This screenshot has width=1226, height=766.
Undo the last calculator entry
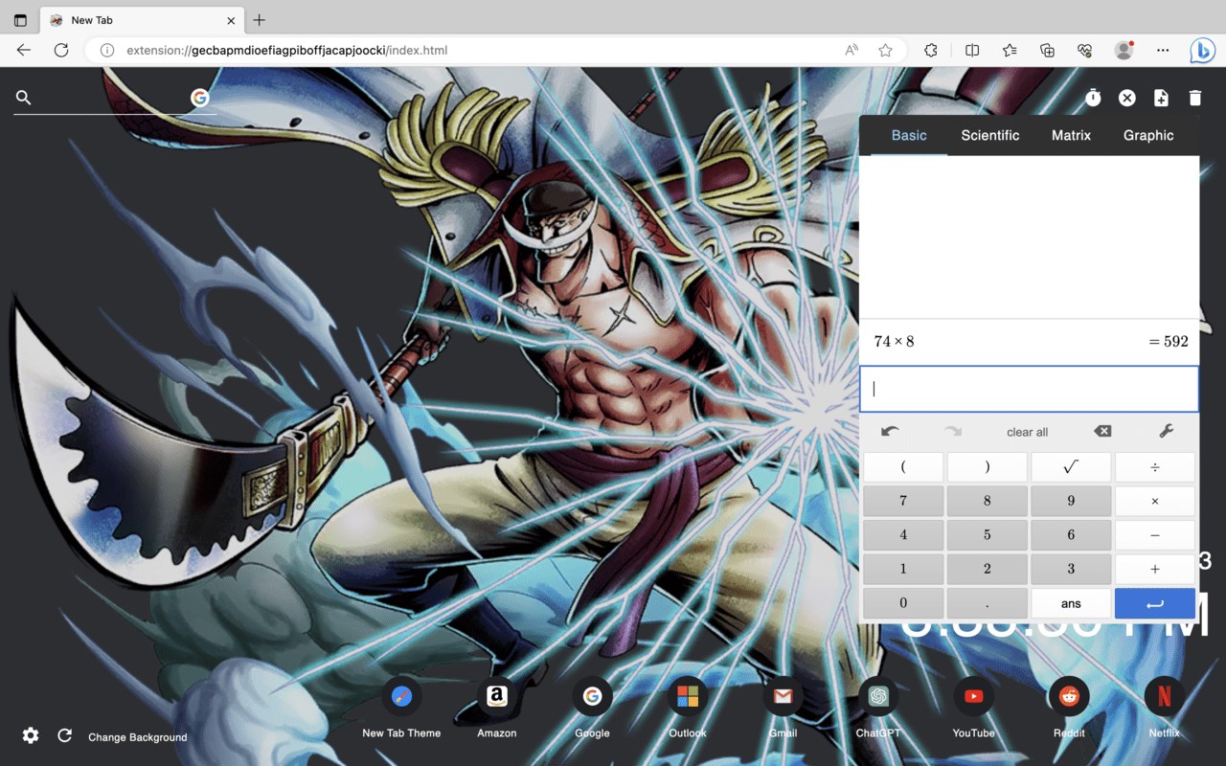[x=890, y=432]
